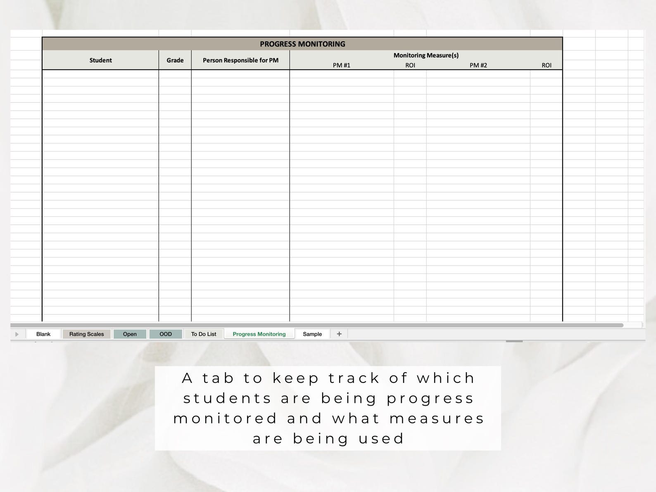This screenshot has height=492, width=656.
Task: Select the Person Responsible for PM header
Action: (x=240, y=60)
